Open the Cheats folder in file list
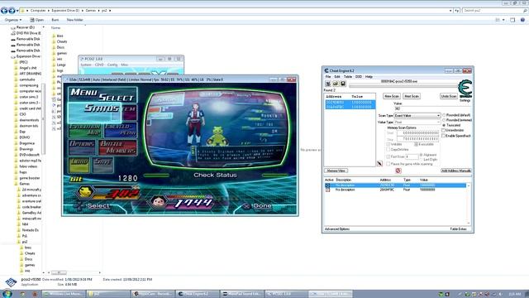529x298 pixels. 60,41
